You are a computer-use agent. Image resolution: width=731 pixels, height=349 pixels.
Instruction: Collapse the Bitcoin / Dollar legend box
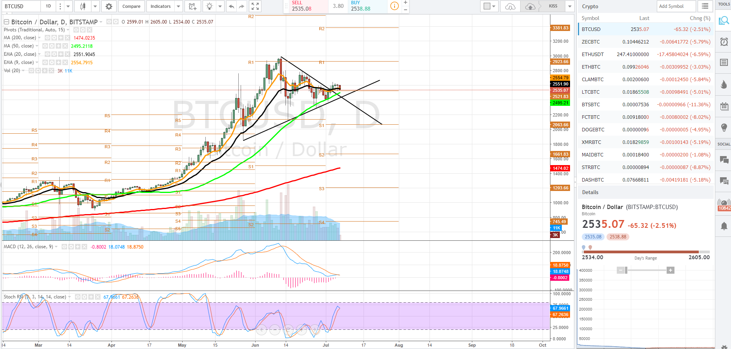tap(6, 22)
